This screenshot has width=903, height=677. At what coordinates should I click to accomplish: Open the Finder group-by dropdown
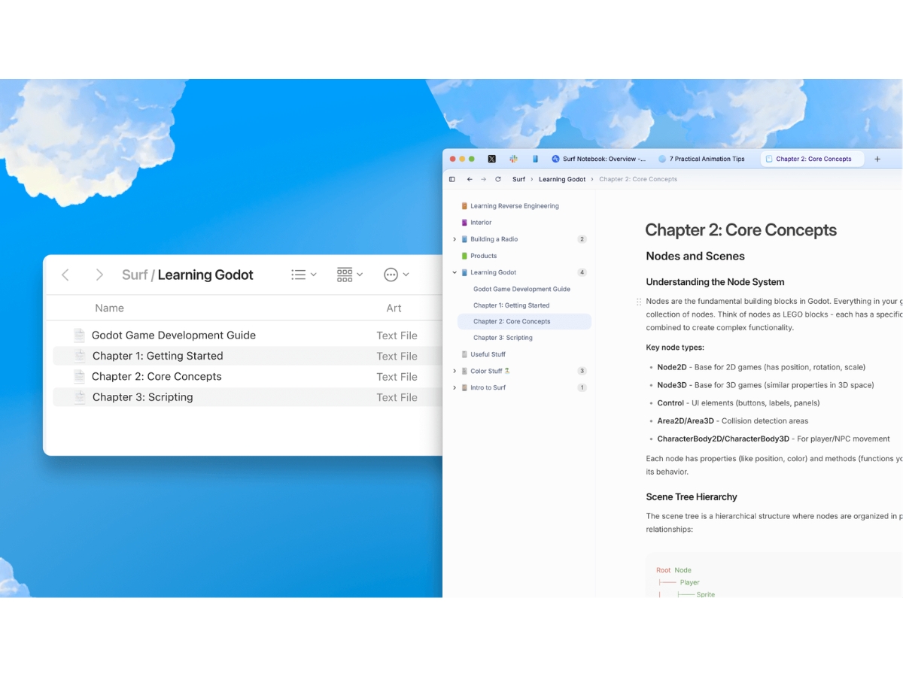(350, 275)
